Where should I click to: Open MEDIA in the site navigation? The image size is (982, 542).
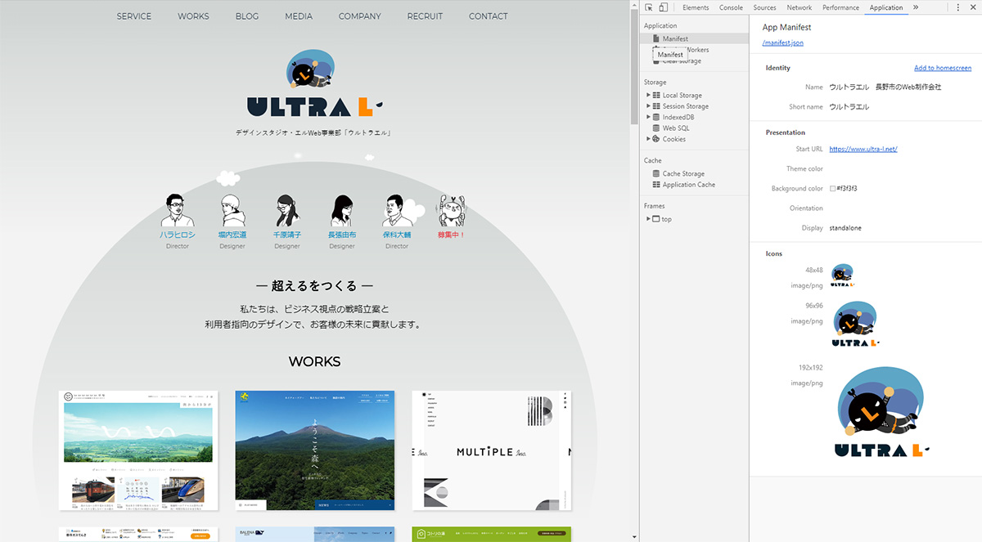[x=299, y=16]
